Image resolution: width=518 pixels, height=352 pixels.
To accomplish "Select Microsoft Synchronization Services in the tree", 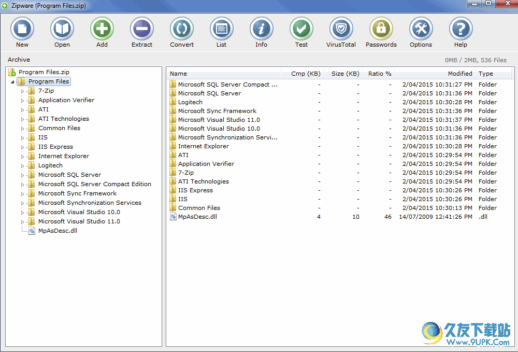I will pyautogui.click(x=90, y=203).
